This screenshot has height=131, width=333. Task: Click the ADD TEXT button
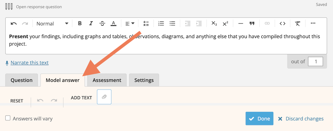click(x=81, y=98)
